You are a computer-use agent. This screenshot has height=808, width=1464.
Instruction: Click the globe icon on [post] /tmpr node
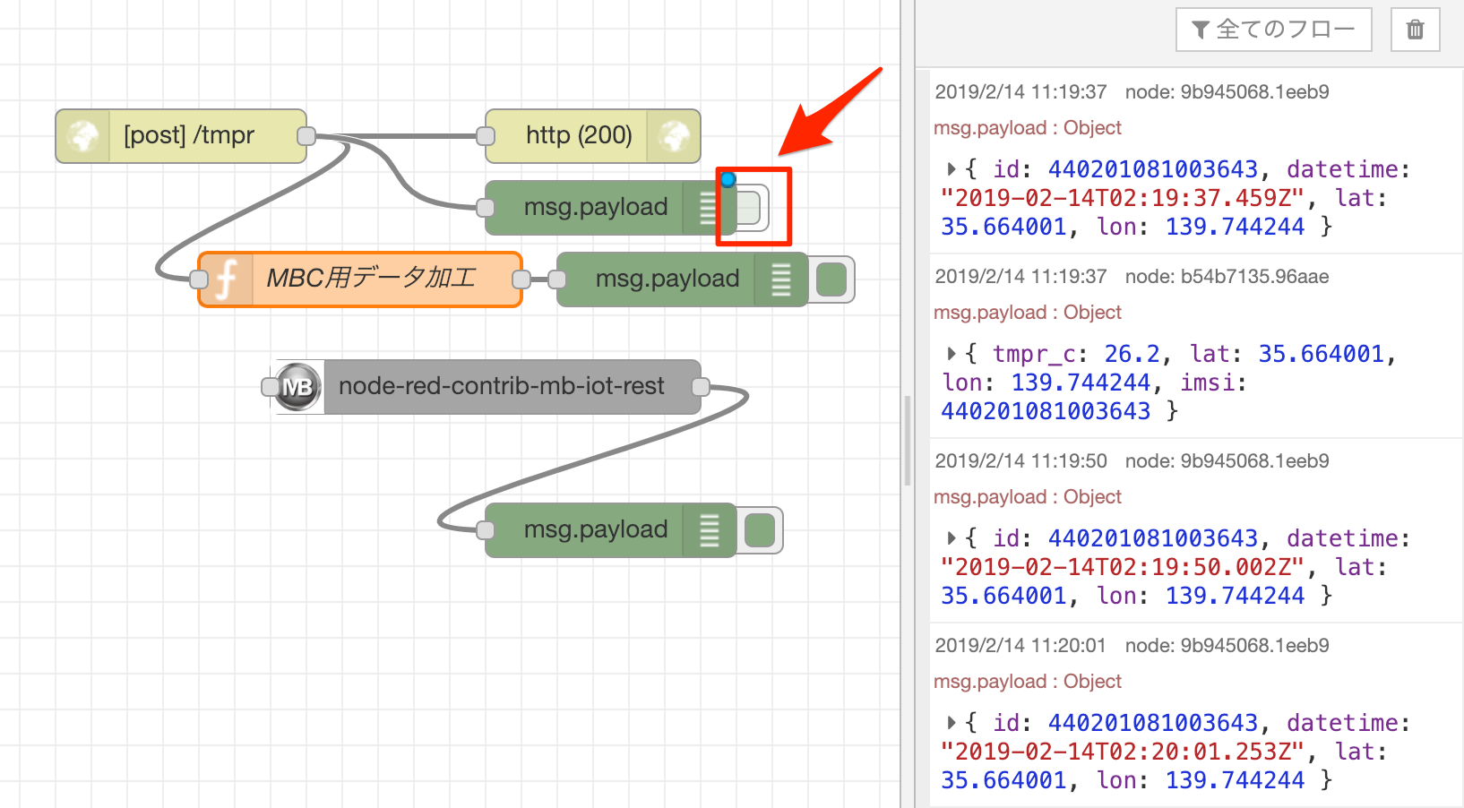83,136
